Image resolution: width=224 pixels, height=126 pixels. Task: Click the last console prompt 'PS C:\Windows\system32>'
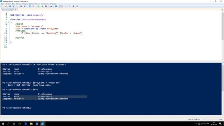(17, 108)
